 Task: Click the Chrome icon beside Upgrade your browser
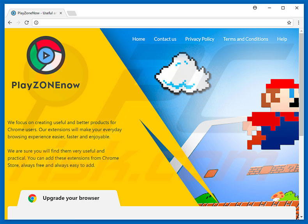coord(32,198)
